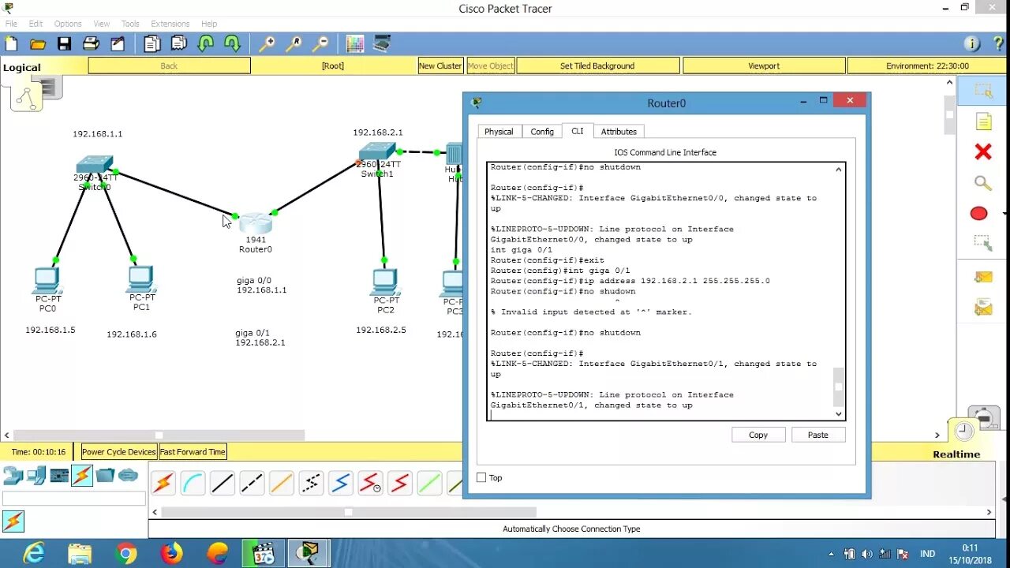Save the project with the floppy disk icon

[65, 43]
